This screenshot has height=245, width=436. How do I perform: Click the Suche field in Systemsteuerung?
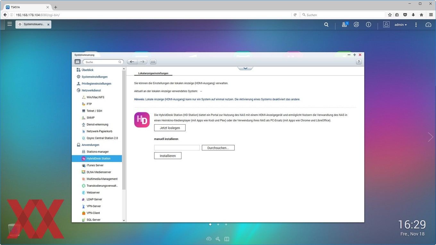[x=103, y=62]
